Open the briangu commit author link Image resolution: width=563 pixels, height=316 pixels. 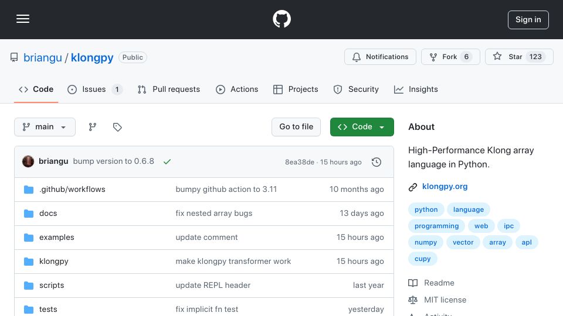point(53,162)
